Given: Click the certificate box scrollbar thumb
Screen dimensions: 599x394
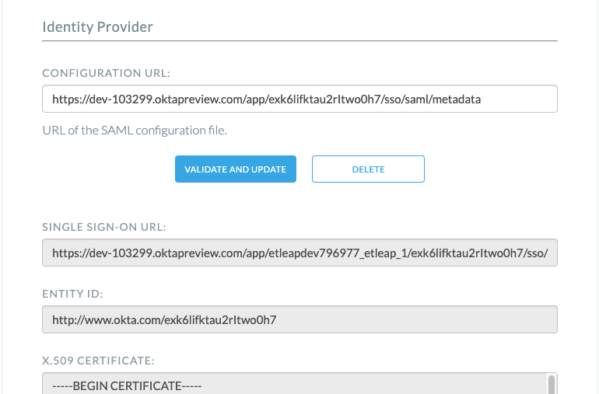Looking at the screenshot, I should coord(552,385).
